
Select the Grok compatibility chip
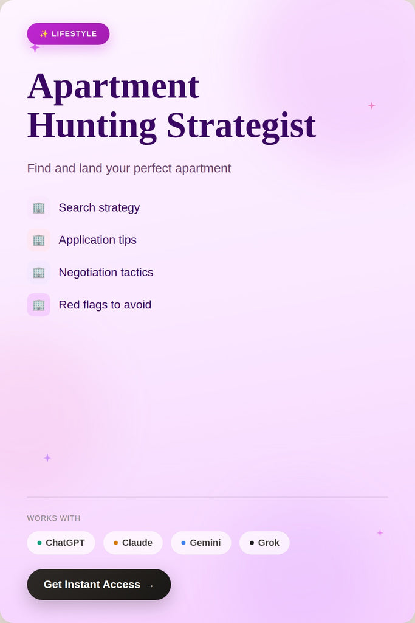tap(264, 543)
